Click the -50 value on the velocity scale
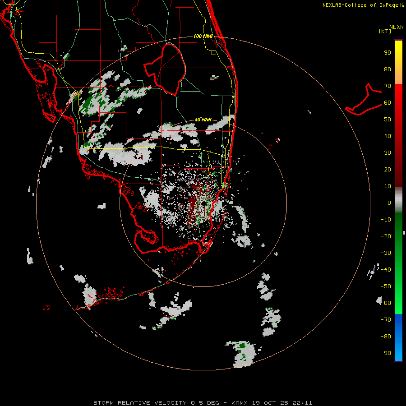This screenshot has width=406, height=406. 386,286
